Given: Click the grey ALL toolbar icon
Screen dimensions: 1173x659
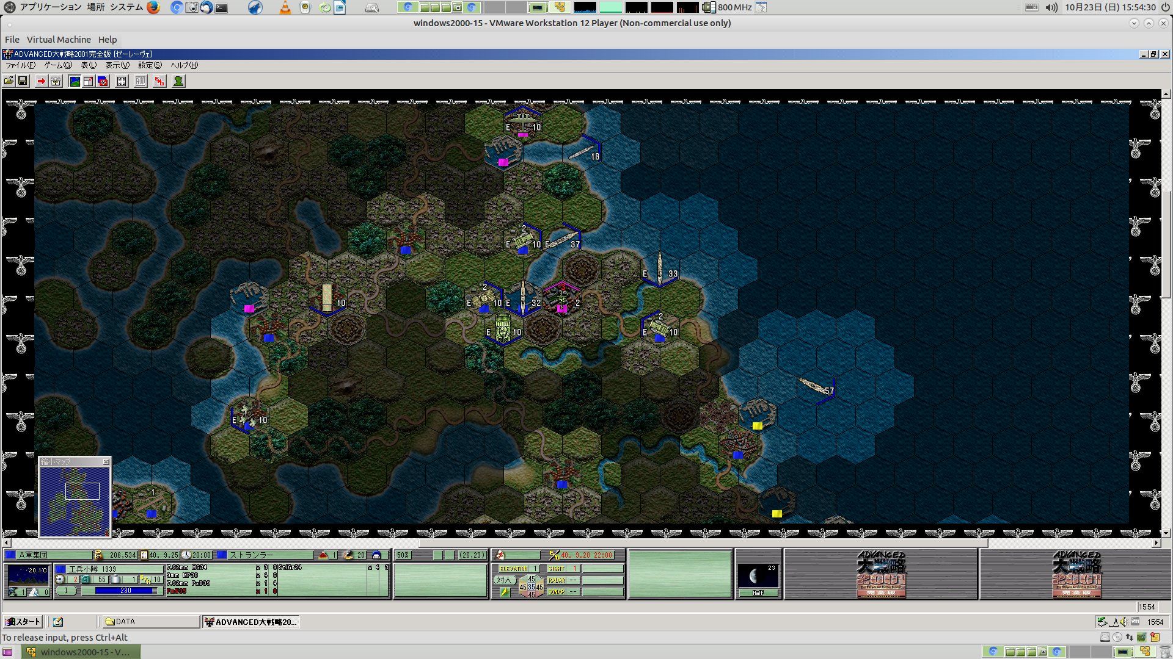Looking at the screenshot, I should pyautogui.click(x=141, y=81).
